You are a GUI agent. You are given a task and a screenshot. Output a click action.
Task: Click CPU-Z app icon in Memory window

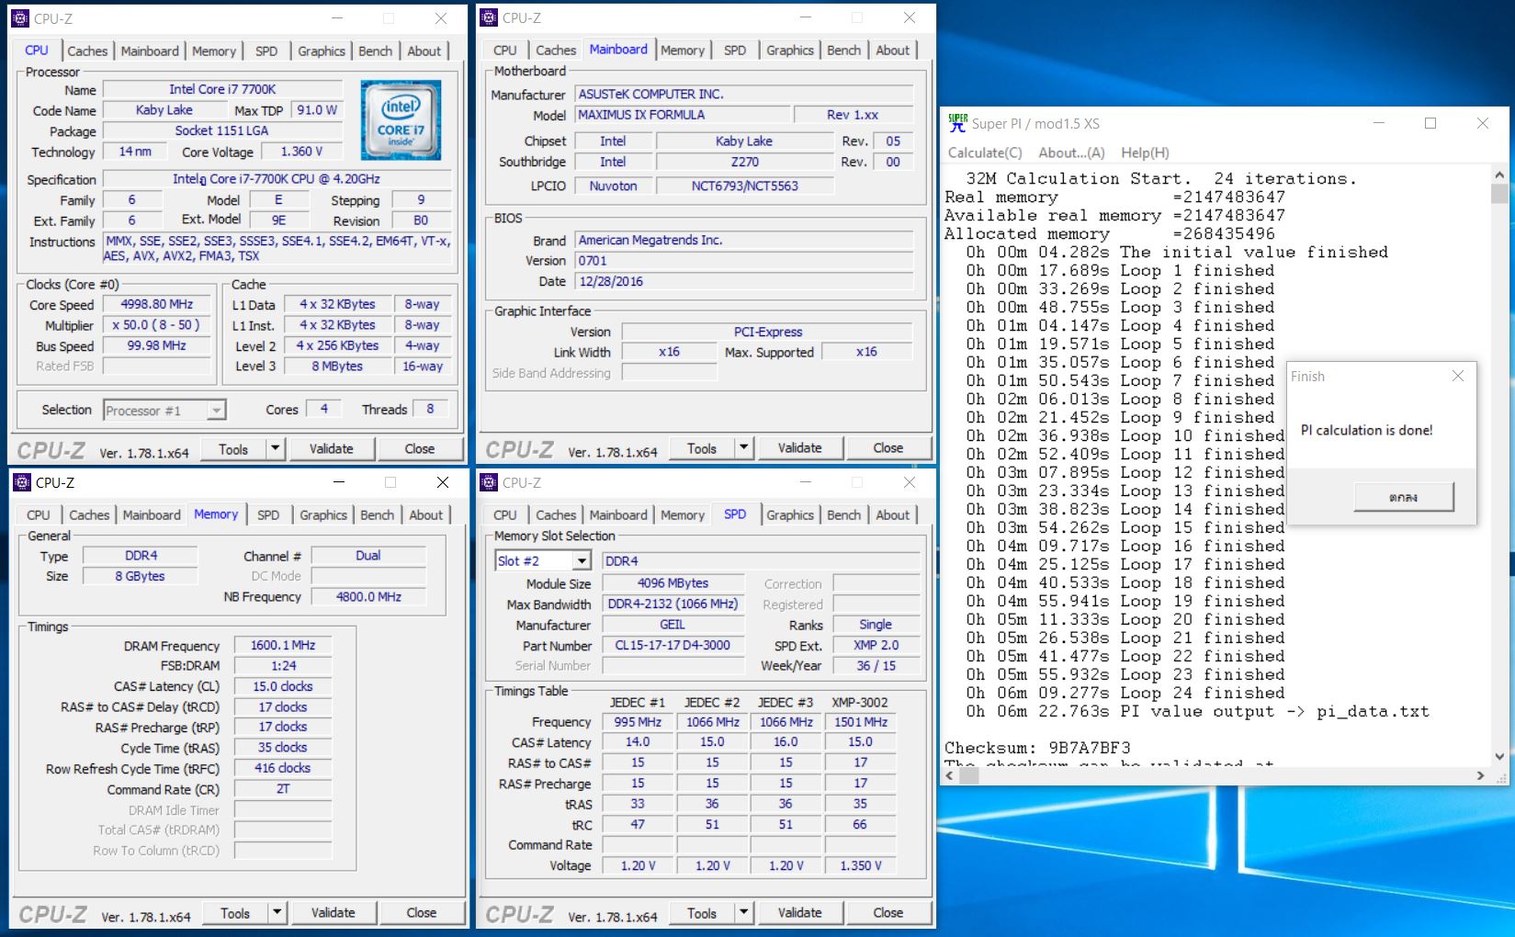coord(20,482)
